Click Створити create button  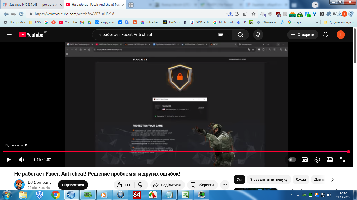(303, 35)
